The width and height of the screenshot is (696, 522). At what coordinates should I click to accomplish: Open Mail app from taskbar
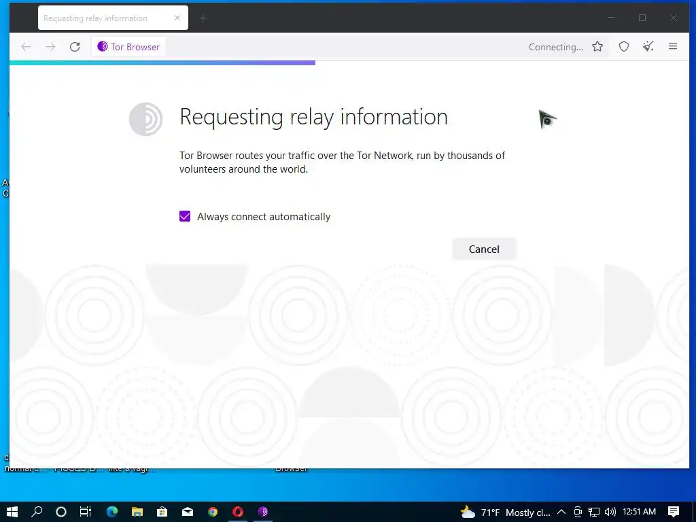click(x=188, y=512)
